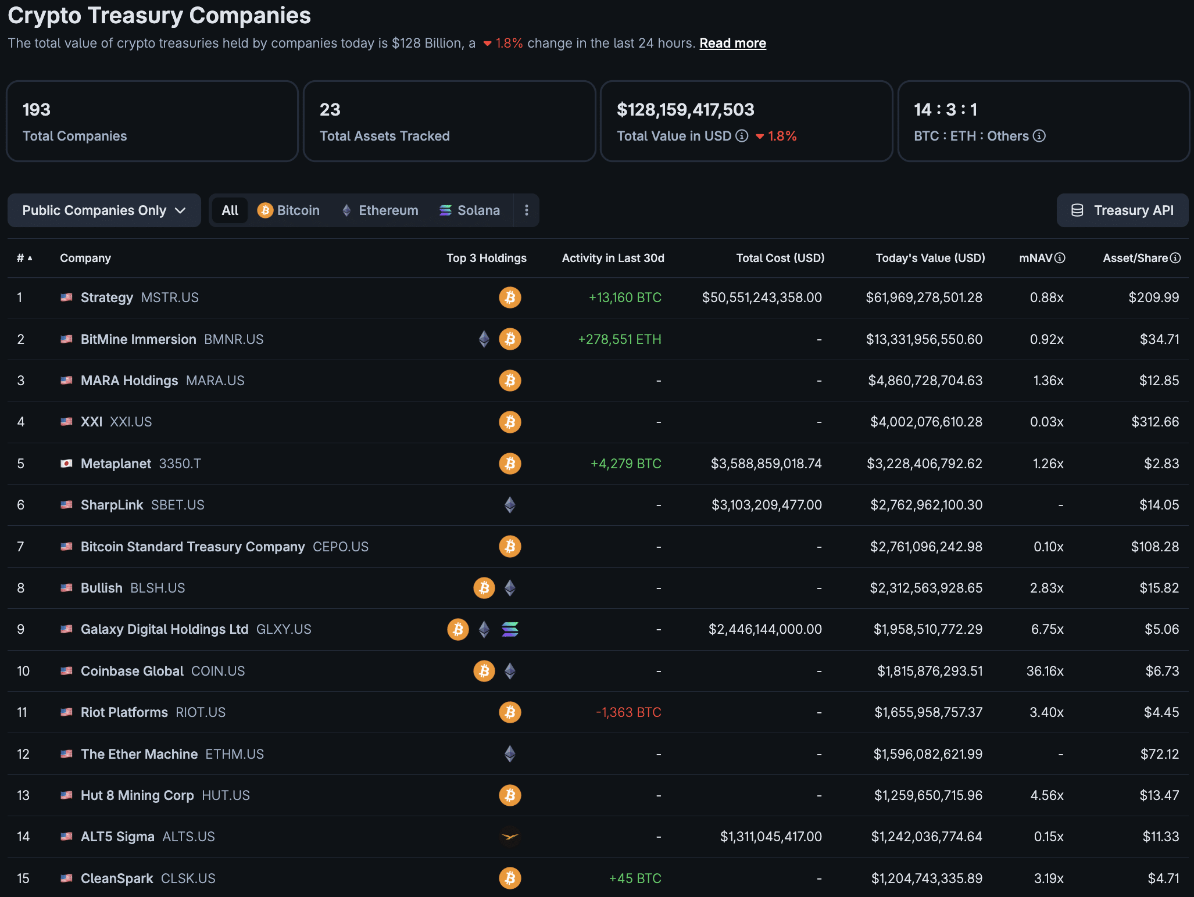Click the Today's Value (USD) column header
Image resolution: width=1194 pixels, height=897 pixels.
930,258
